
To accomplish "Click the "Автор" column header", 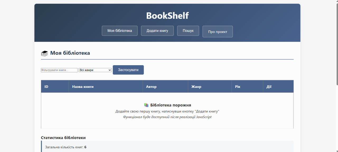I will point(151,86).
